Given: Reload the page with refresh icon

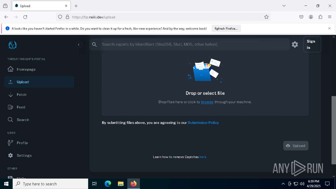Looking at the screenshot, I should pyautogui.click(x=25, y=17).
